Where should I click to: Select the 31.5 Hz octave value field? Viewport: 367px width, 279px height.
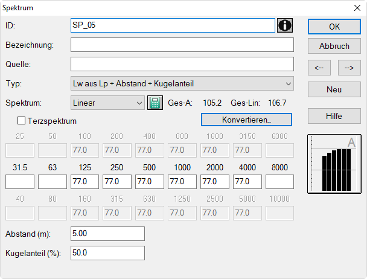click(x=20, y=182)
